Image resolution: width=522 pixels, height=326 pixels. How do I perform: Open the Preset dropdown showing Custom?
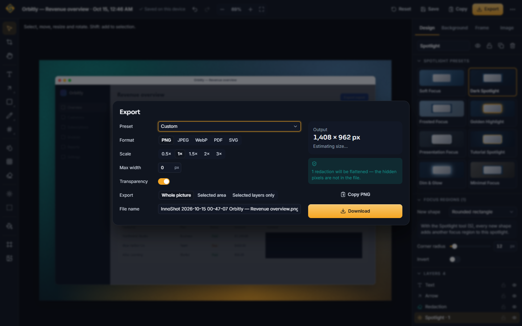(229, 126)
